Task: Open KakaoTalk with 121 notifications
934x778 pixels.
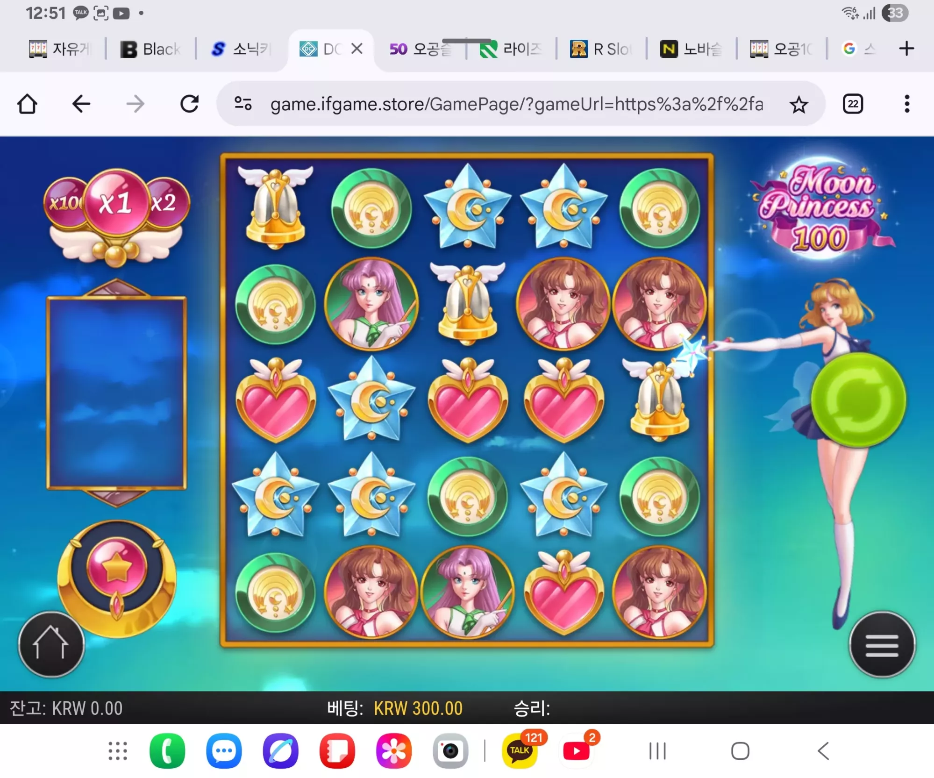Action: click(x=520, y=750)
